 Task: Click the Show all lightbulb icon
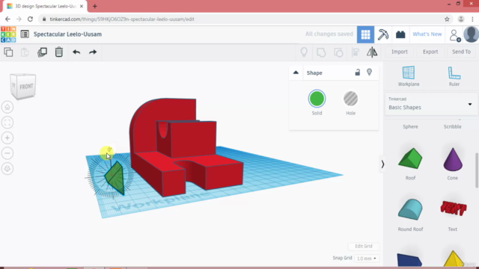tap(304, 52)
